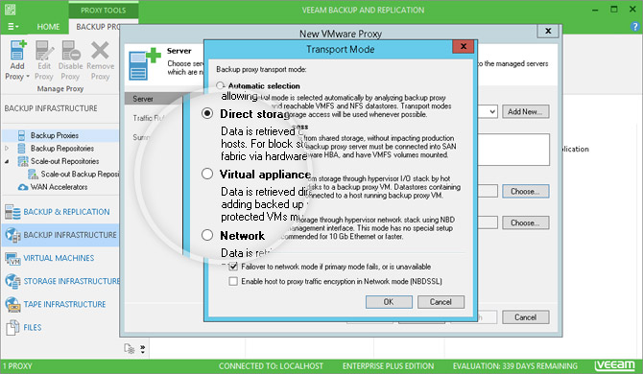Open the Backup & Replication view
The width and height of the screenshot is (643, 374).
coord(66,212)
